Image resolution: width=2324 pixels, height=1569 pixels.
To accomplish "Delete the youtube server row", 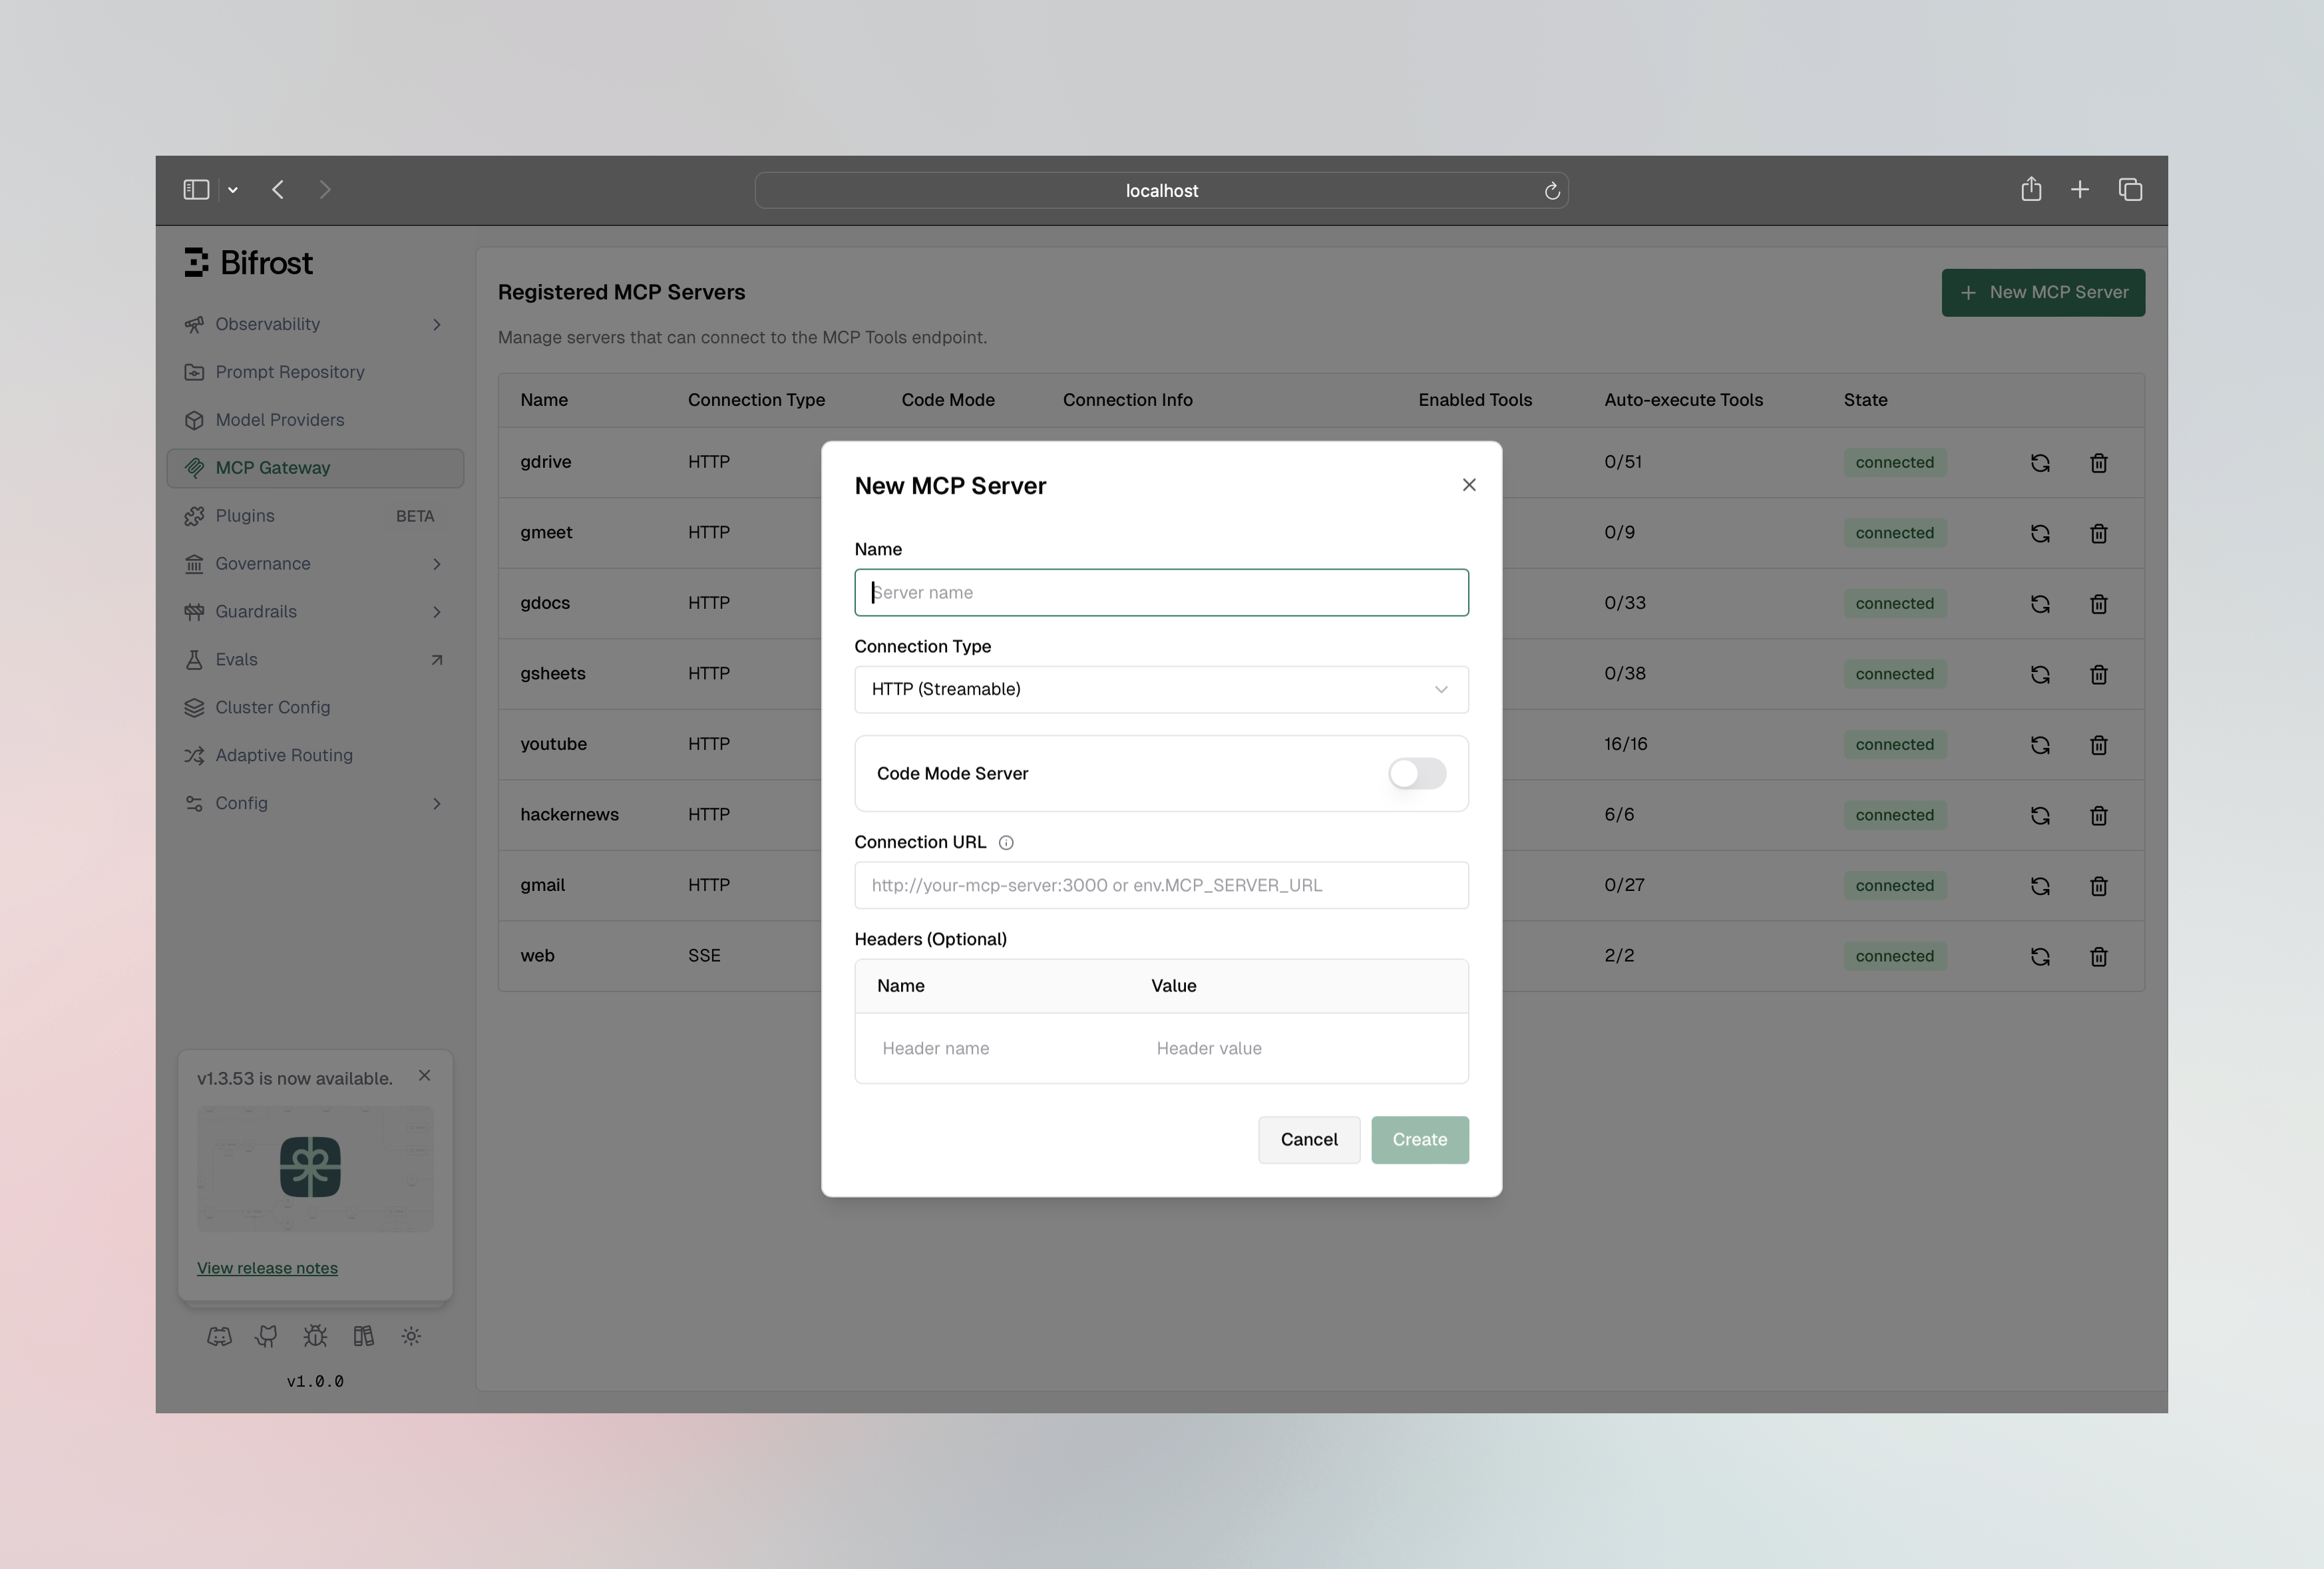I will [2098, 745].
